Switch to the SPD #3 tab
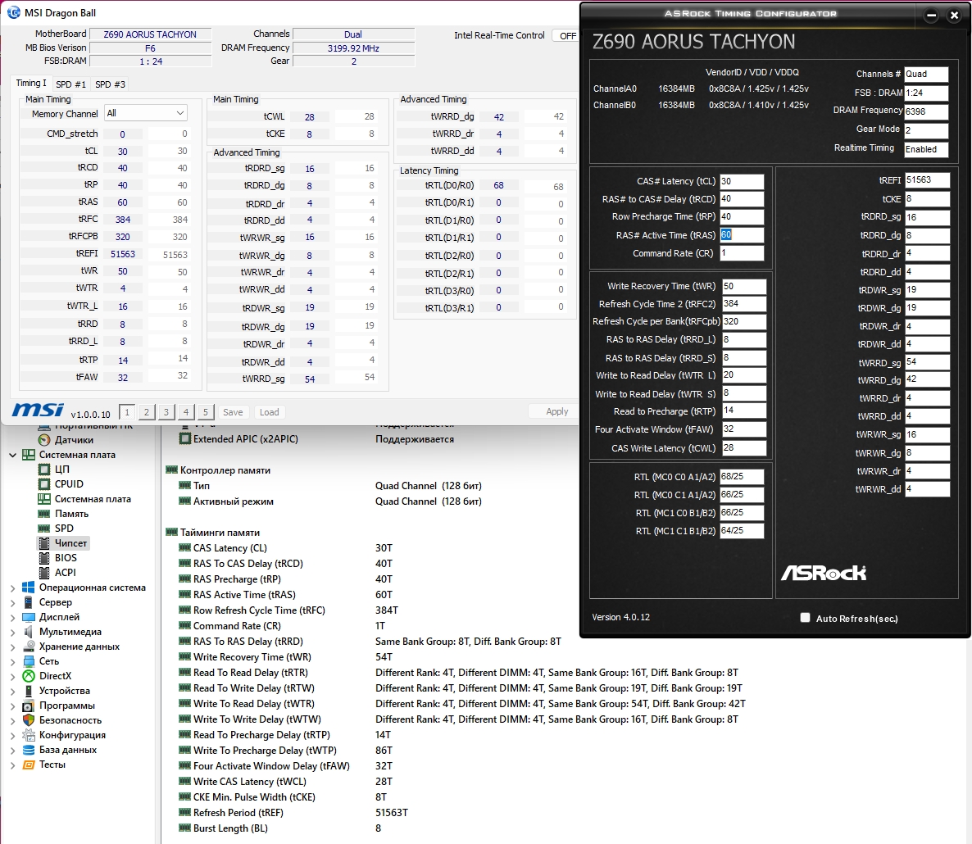The height and width of the screenshot is (844, 972). click(111, 84)
